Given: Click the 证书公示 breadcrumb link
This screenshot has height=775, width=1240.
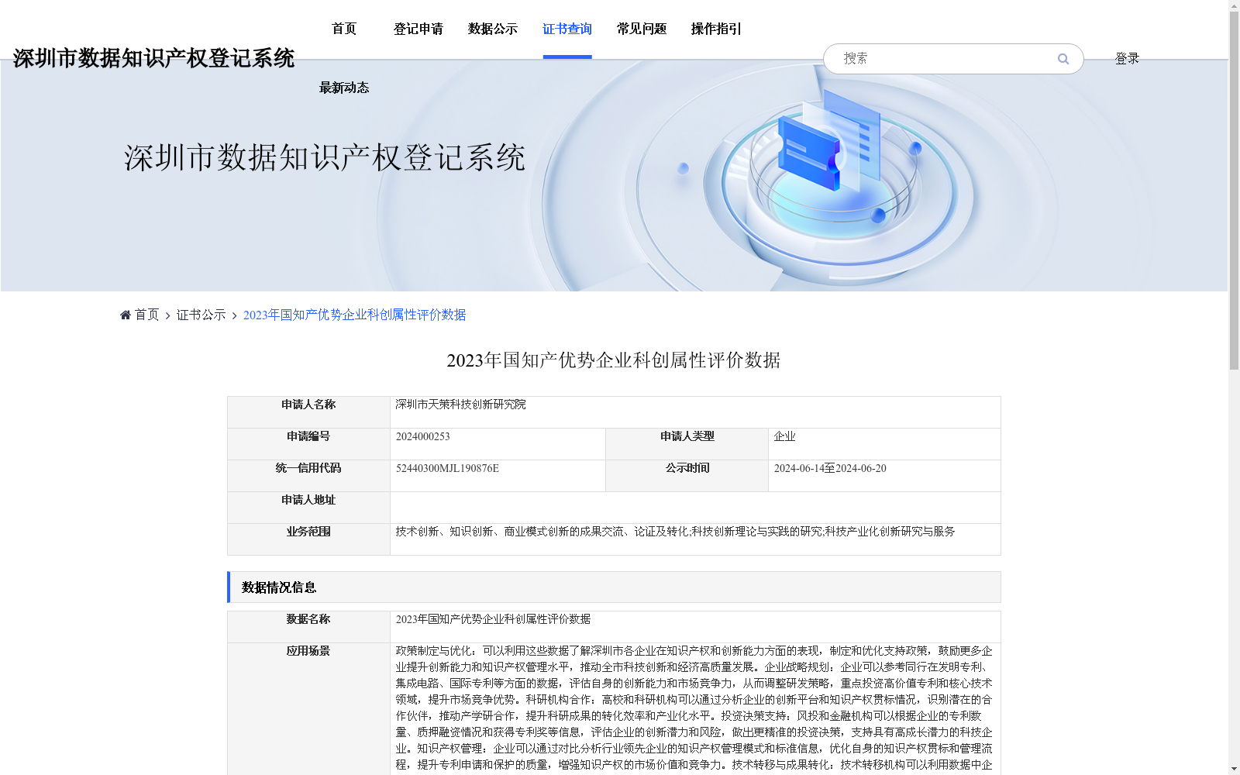Looking at the screenshot, I should (201, 315).
